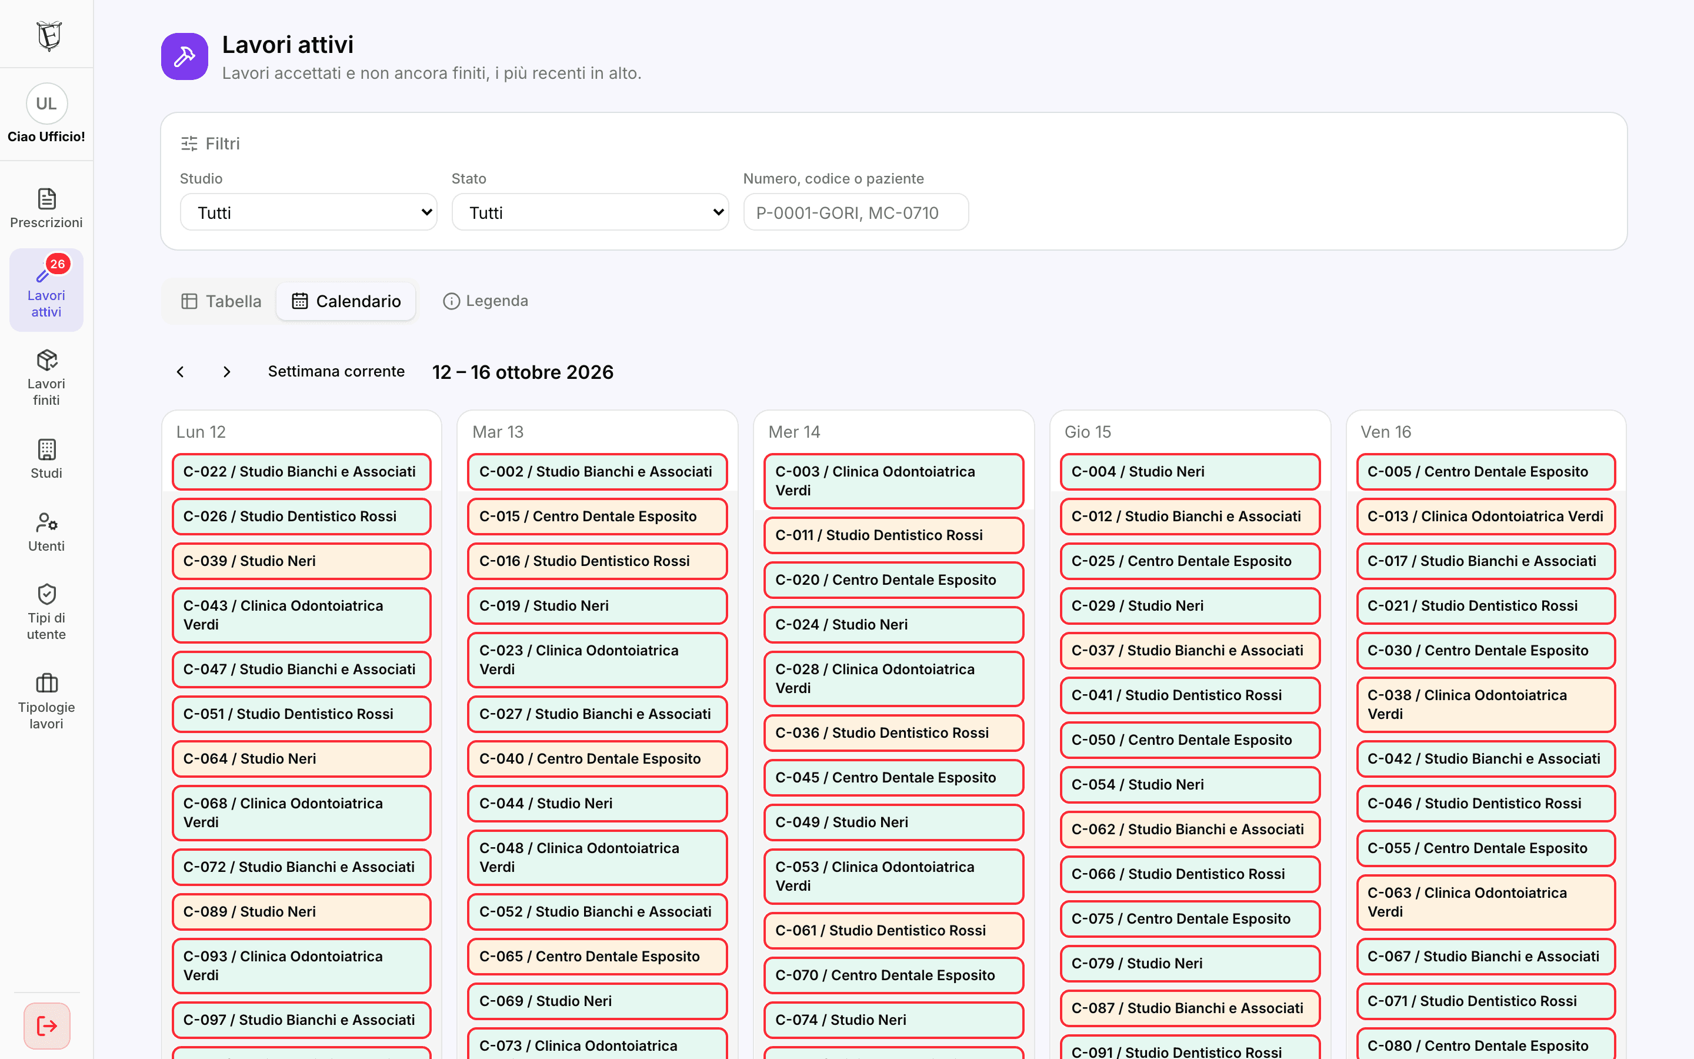Open job C-005 Centro Dentale Esposito

1486,472
